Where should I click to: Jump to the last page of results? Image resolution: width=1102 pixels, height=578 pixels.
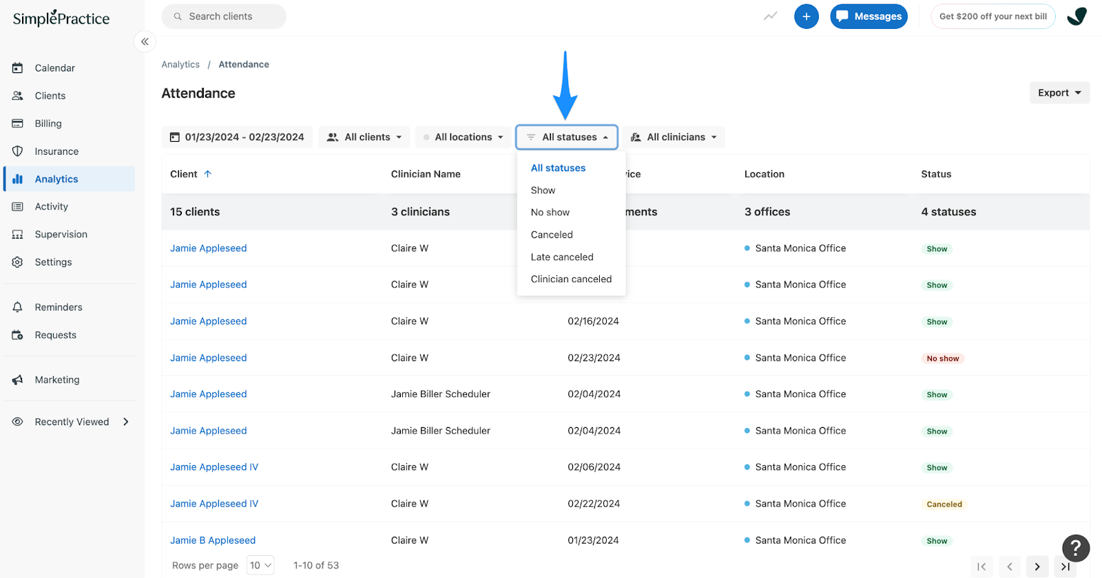[1065, 566]
